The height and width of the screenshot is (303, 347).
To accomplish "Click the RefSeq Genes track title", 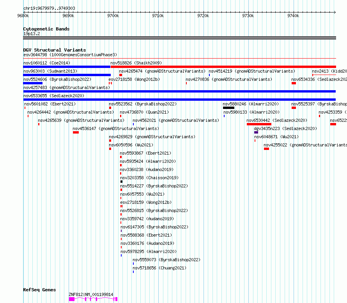I will (x=39, y=290).
